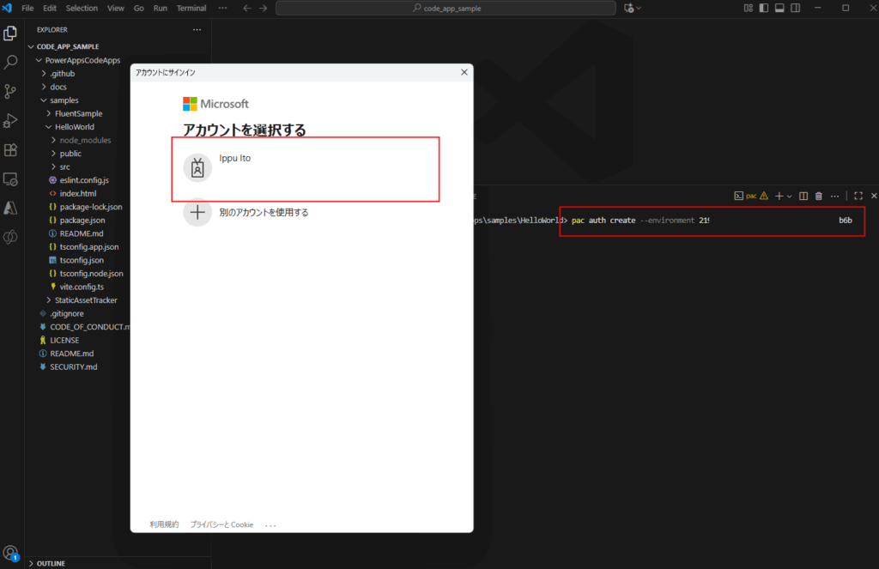The height and width of the screenshot is (569, 879).
Task: Open the Azure view in activity bar
Action: click(10, 208)
